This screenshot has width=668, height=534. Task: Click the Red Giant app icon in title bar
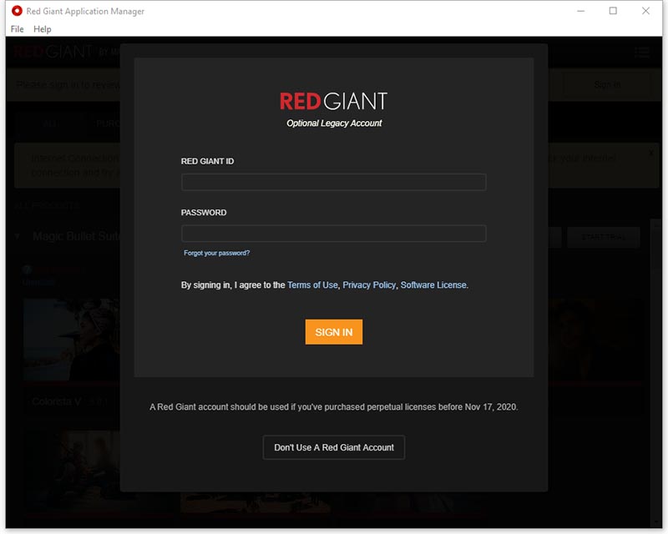coord(17,11)
